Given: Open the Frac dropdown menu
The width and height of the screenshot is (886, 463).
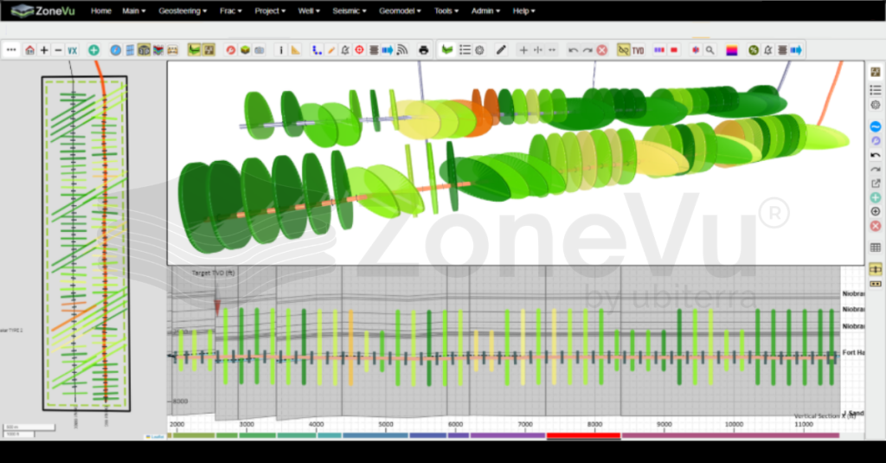Looking at the screenshot, I should [x=230, y=10].
